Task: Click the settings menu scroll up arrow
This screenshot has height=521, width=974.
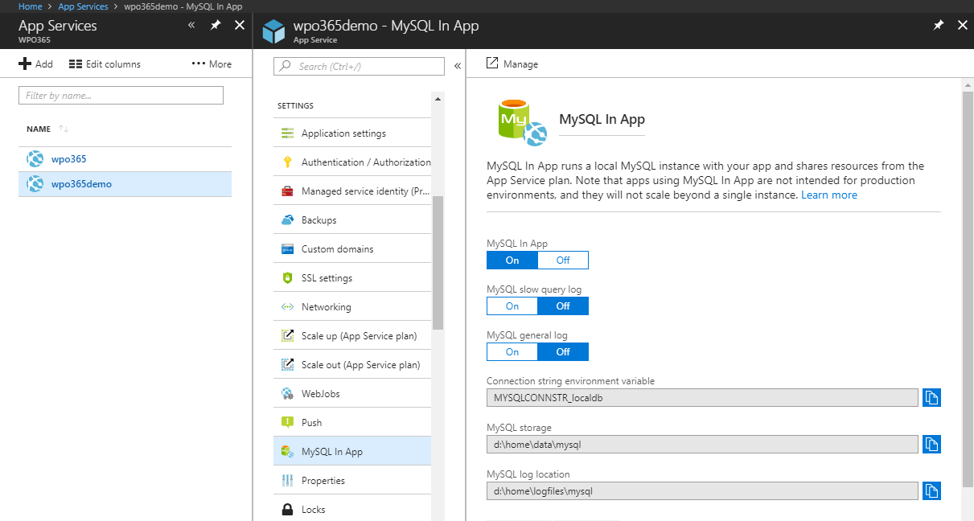Action: (x=438, y=99)
